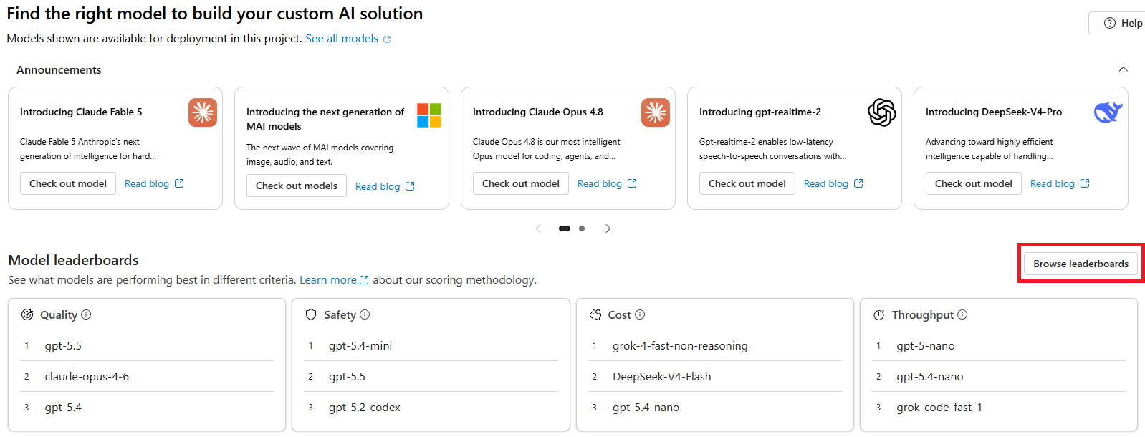Click external icon on gpt-realtime-2 Read blog
Image resolution: width=1145 pixels, height=437 pixels.
click(858, 183)
